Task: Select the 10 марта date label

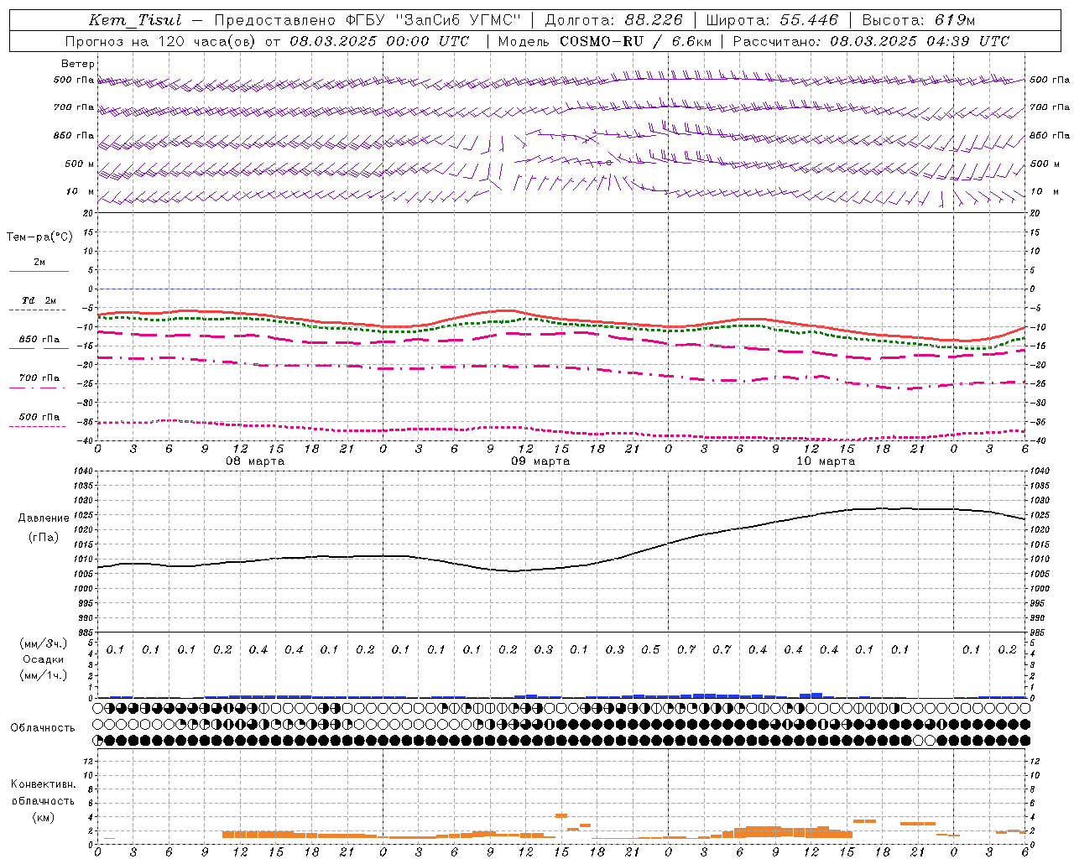Action: pos(826,461)
